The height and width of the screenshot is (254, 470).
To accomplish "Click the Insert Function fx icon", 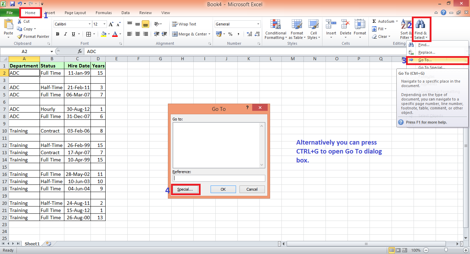I will (x=80, y=51).
